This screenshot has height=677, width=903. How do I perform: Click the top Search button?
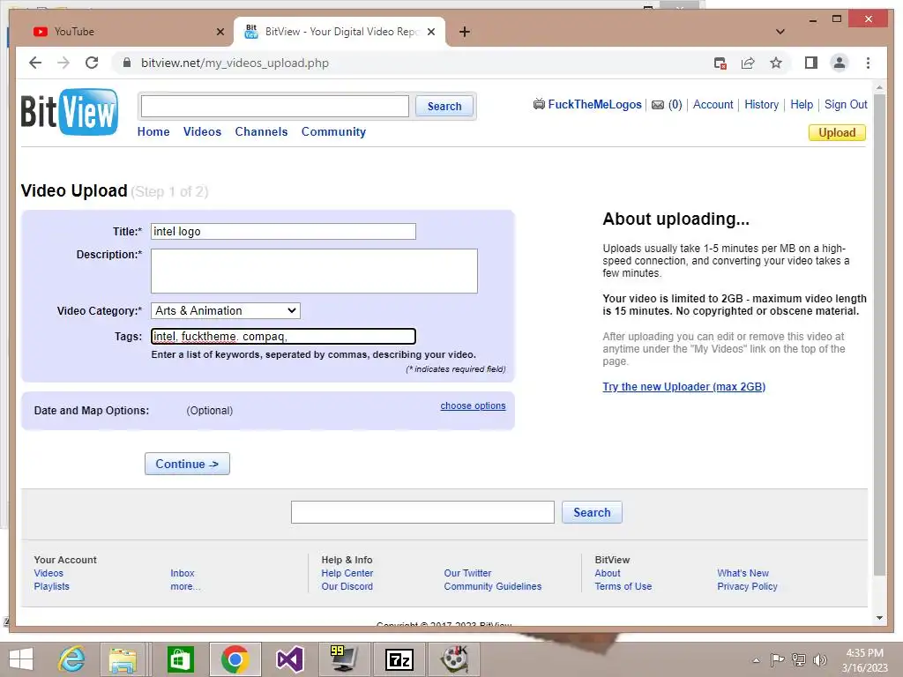(x=444, y=107)
